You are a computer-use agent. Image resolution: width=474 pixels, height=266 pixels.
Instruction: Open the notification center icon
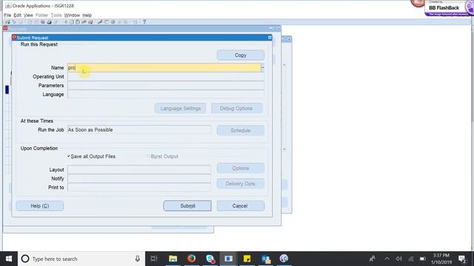click(x=462, y=259)
